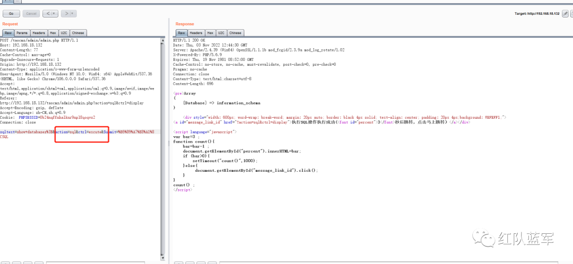Click the Accept-Language: zh-CN,zh;q=0.9 line
This screenshot has width=573, height=264.
pos(33,112)
